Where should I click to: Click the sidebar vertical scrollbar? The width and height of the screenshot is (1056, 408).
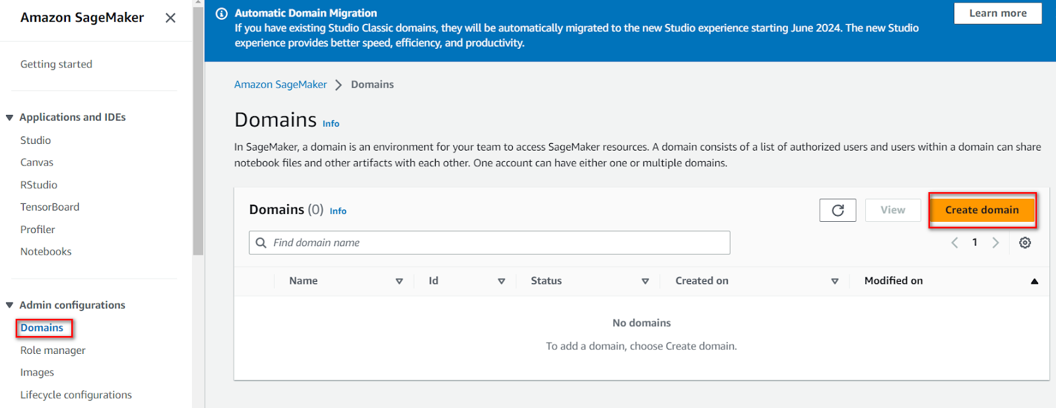click(198, 132)
